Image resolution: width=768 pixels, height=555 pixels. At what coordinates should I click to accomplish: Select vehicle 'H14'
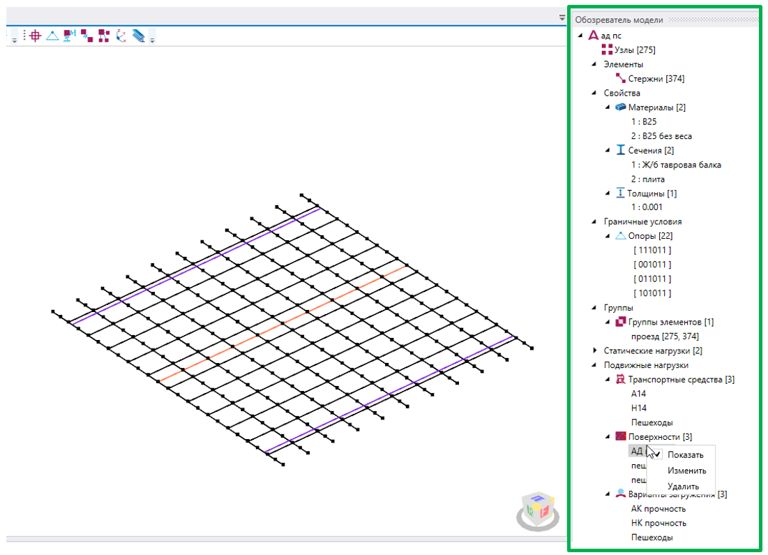point(638,408)
